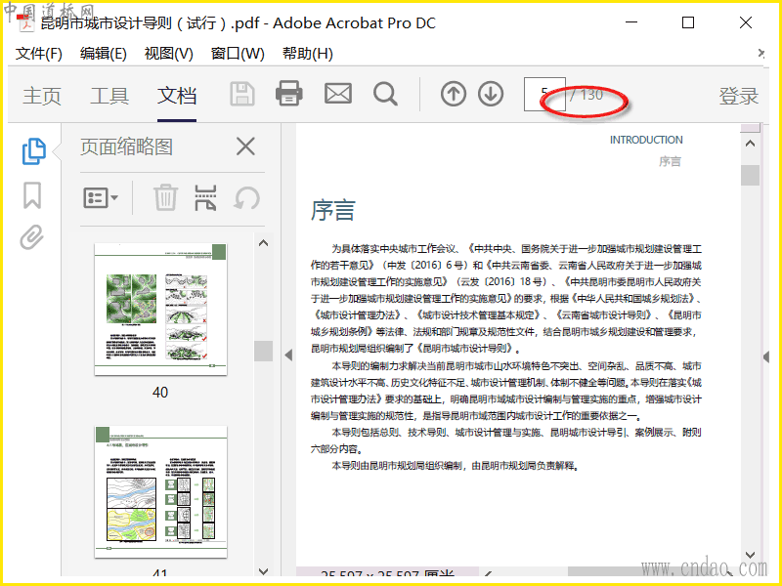The height and width of the screenshot is (586, 782).
Task: Click the thumbnails panel scrollbar handle
Action: (263, 351)
